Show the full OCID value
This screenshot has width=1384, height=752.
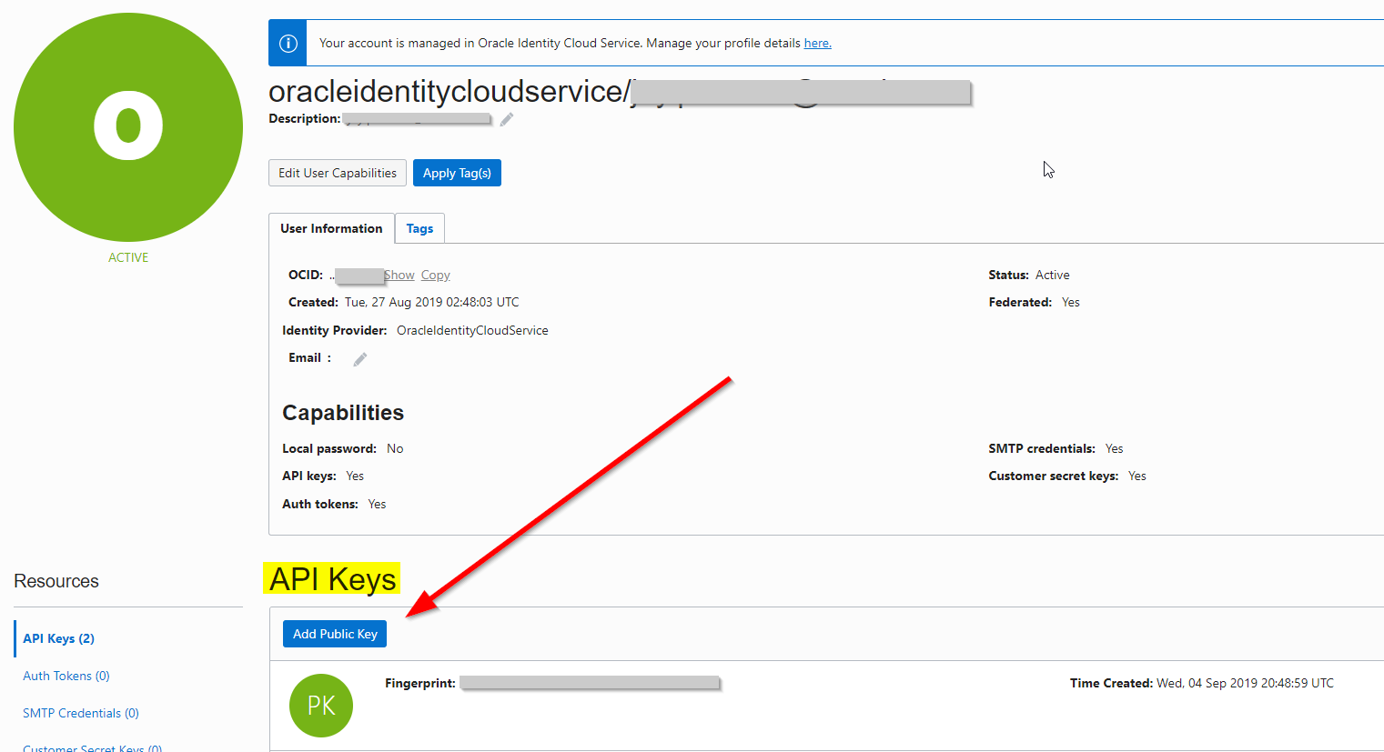click(399, 276)
